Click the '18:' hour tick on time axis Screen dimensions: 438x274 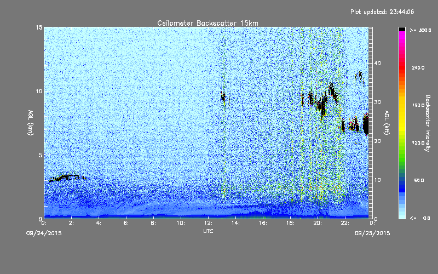(x=290, y=223)
